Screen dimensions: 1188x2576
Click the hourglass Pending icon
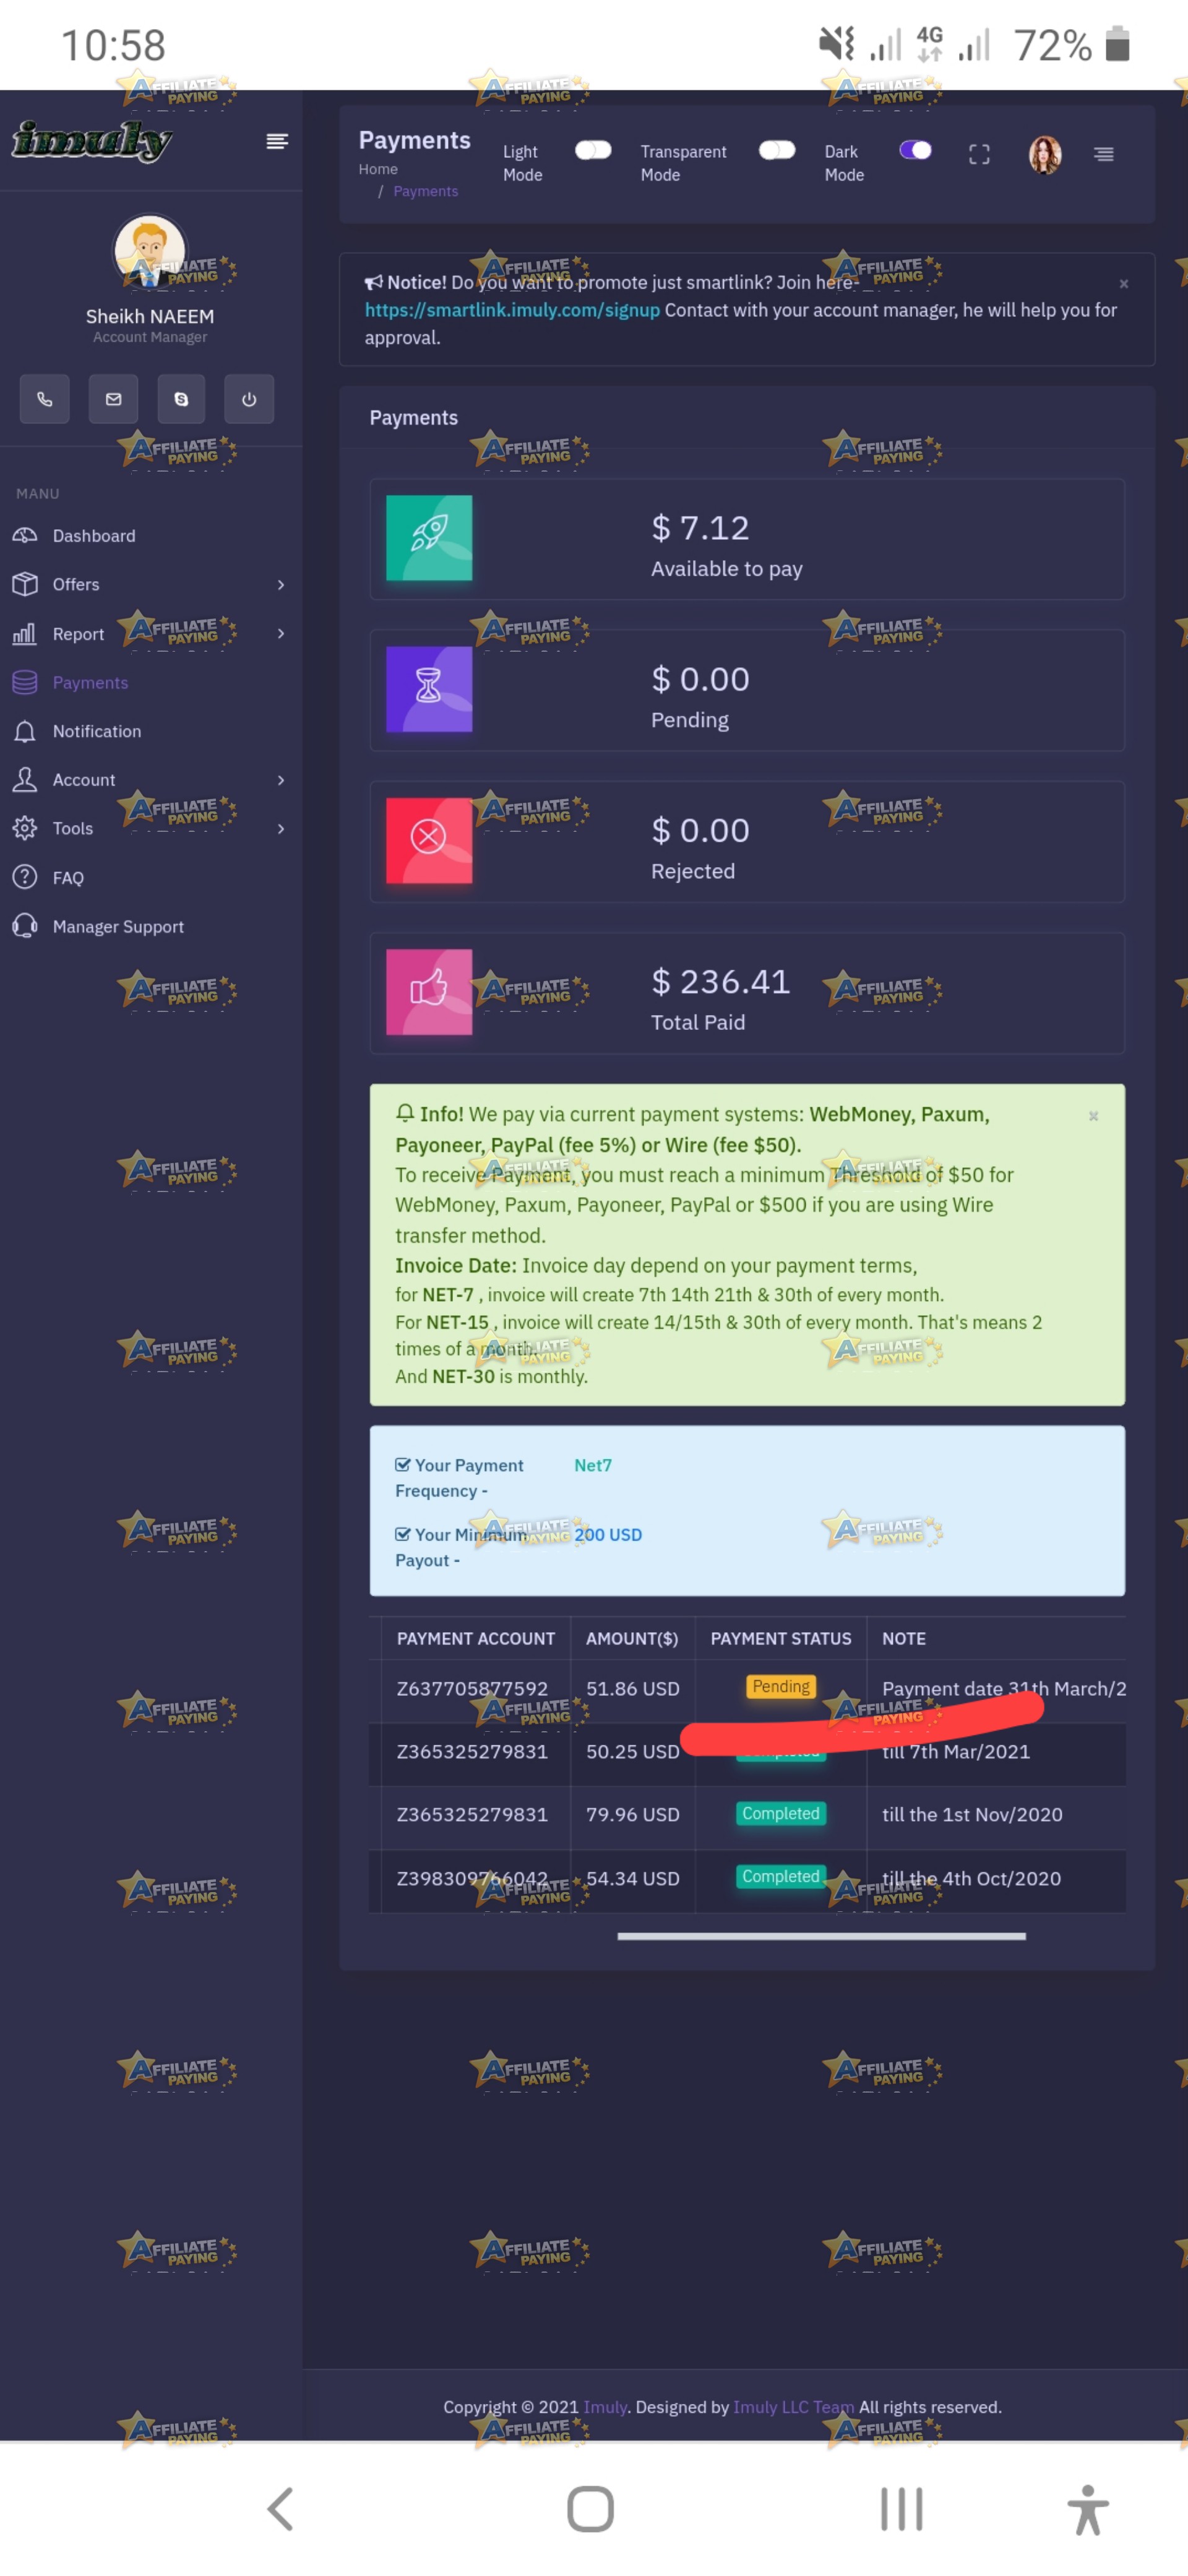click(x=429, y=689)
